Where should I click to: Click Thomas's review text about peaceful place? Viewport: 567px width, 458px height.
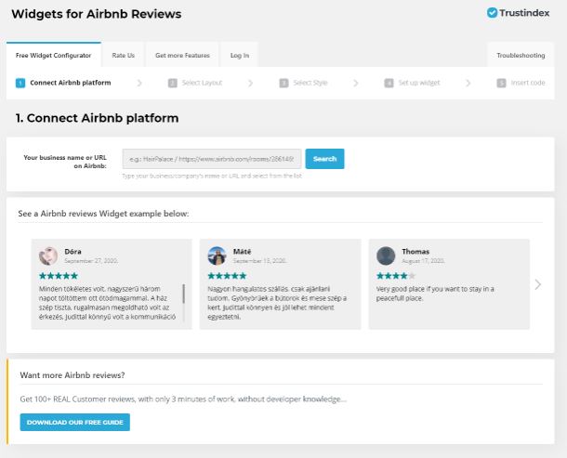tap(435, 294)
